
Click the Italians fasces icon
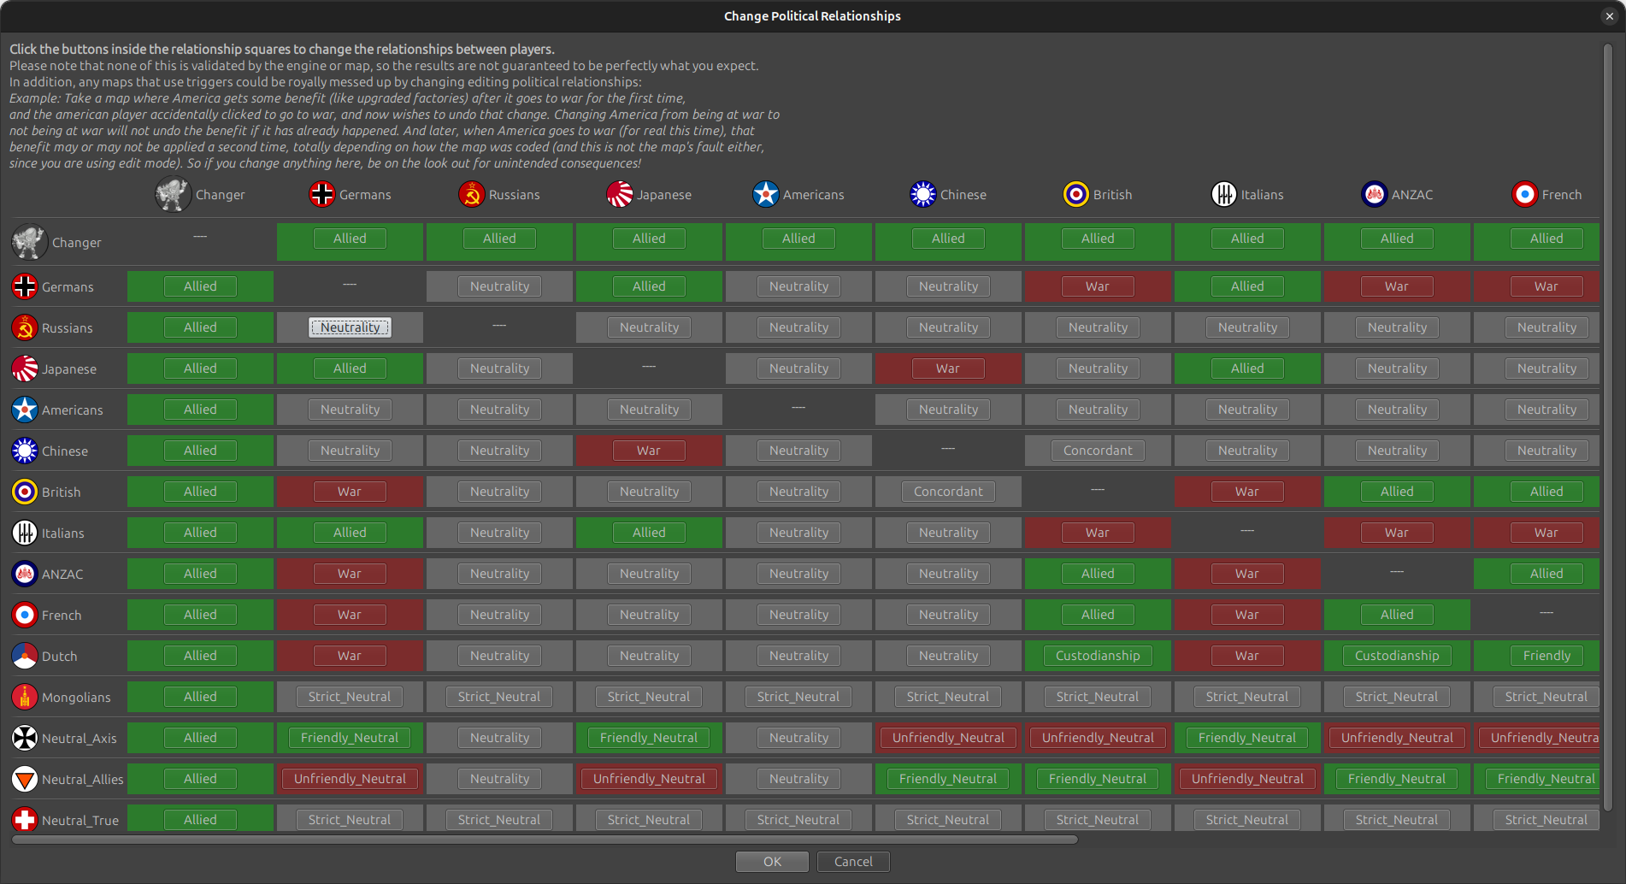tap(24, 533)
